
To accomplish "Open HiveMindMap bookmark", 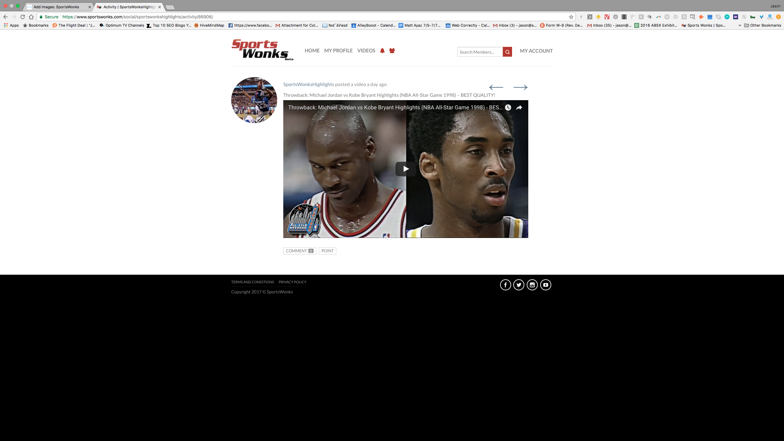I will [x=209, y=25].
